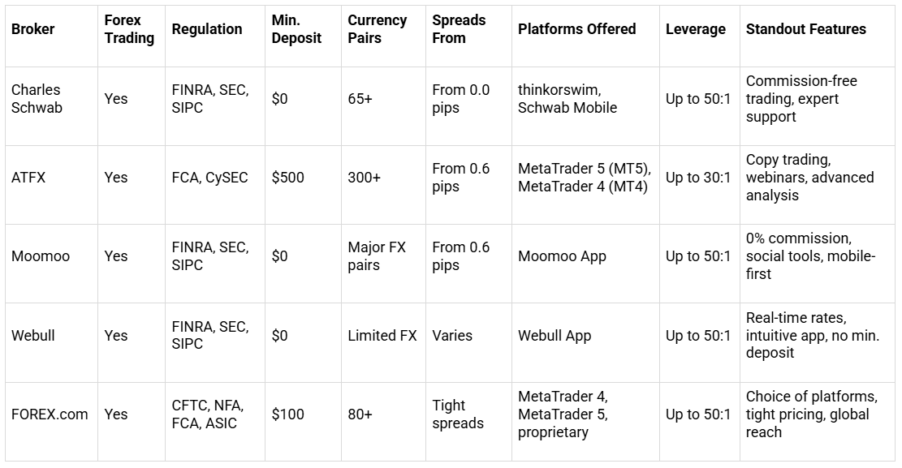The height and width of the screenshot is (468, 902).
Task: Click the Broker column header
Action: coord(32,29)
